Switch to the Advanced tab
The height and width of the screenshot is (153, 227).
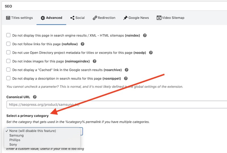[51, 18]
